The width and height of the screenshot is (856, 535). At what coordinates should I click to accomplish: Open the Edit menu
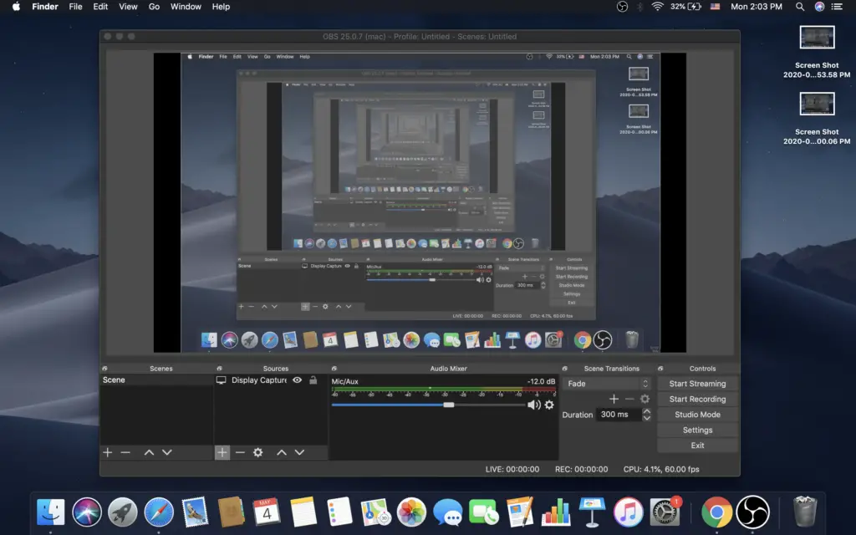[x=100, y=7]
